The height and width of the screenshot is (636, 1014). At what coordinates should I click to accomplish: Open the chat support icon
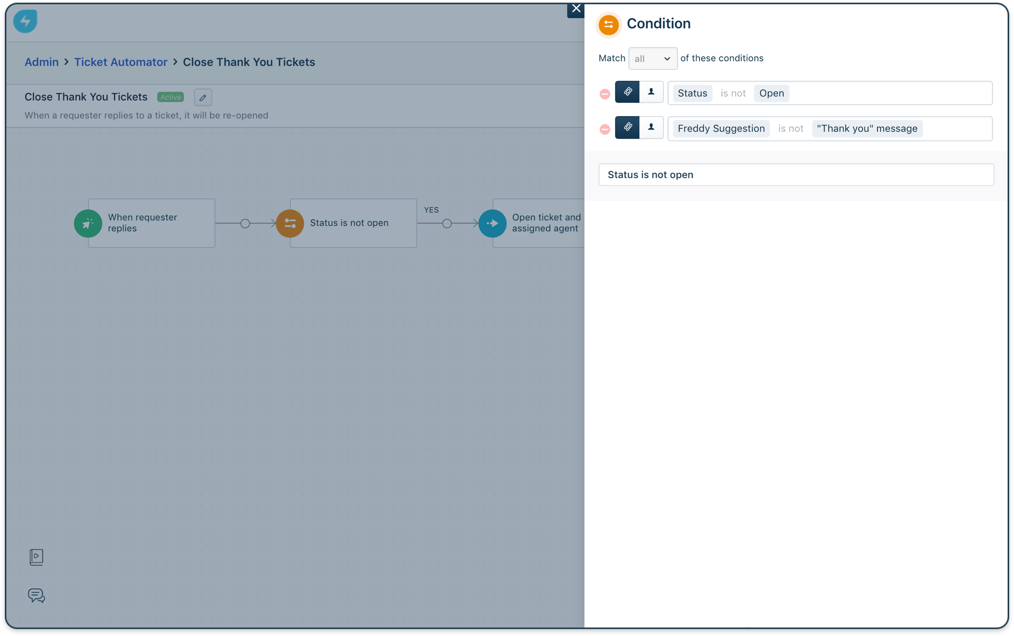click(36, 596)
